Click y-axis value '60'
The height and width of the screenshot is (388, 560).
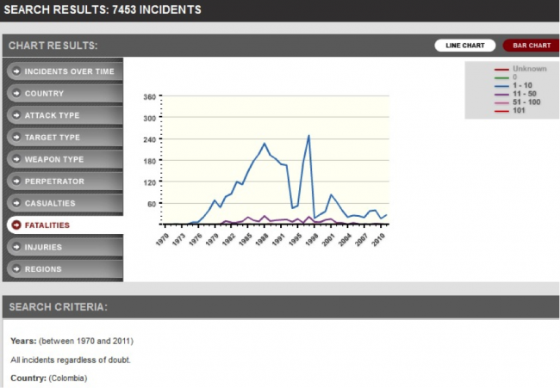(152, 204)
